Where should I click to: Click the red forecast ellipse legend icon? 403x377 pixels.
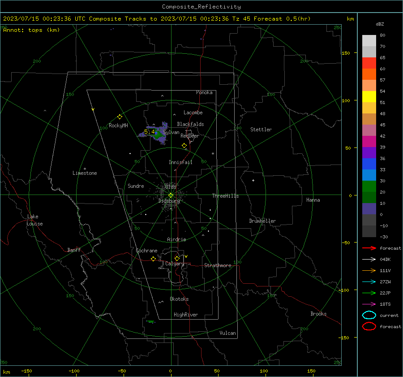pos(369,326)
